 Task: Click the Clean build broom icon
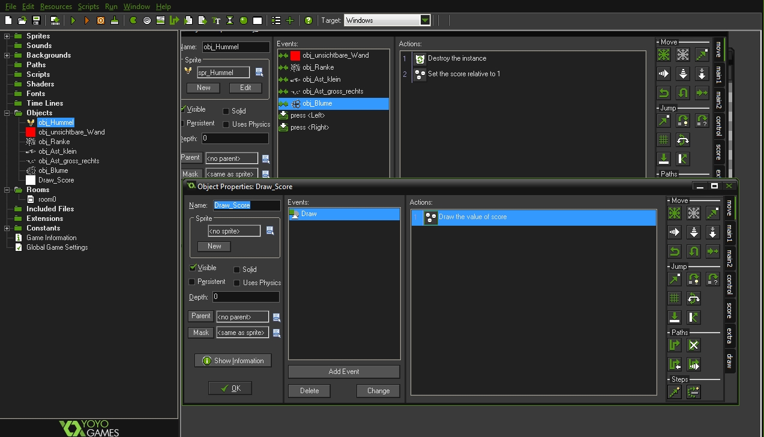tap(115, 20)
